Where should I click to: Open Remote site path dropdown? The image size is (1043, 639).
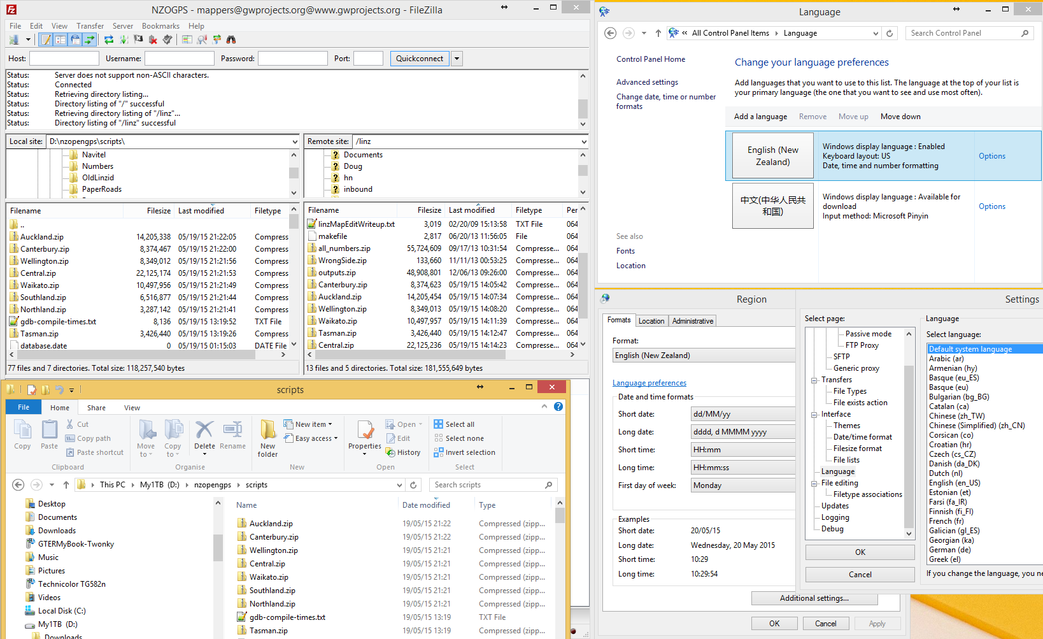click(x=584, y=141)
